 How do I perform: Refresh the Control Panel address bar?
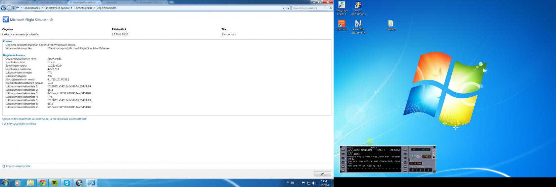click(288, 8)
